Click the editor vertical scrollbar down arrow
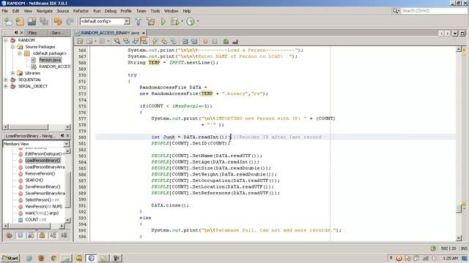Viewport: 469px width, 263px height. pyautogui.click(x=459, y=238)
